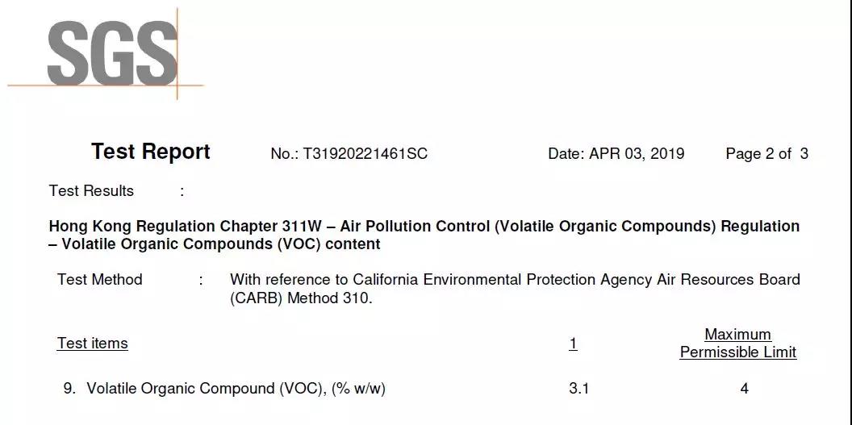
Task: Click the Page 2 of 3 indicator
Action: [766, 154]
